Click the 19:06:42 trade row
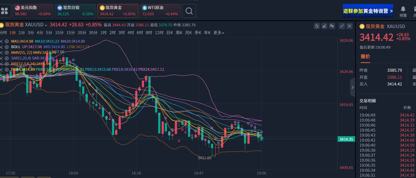 [x=387, y=140]
